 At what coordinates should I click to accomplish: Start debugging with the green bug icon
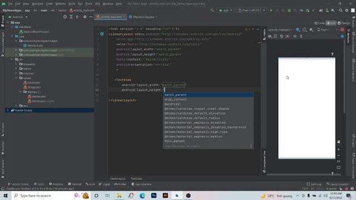tap(289, 11)
